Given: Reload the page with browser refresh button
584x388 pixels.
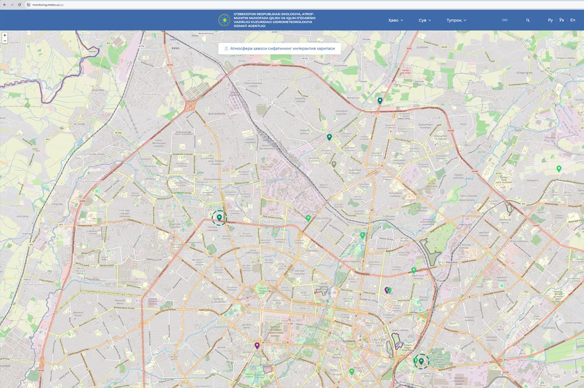Looking at the screenshot, I should point(20,5).
